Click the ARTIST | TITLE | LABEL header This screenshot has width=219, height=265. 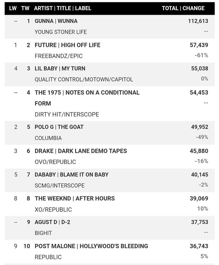click(x=63, y=8)
